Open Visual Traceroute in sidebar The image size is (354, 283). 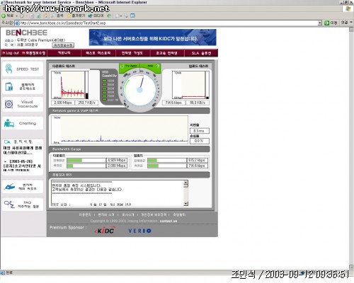pyautogui.click(x=23, y=104)
